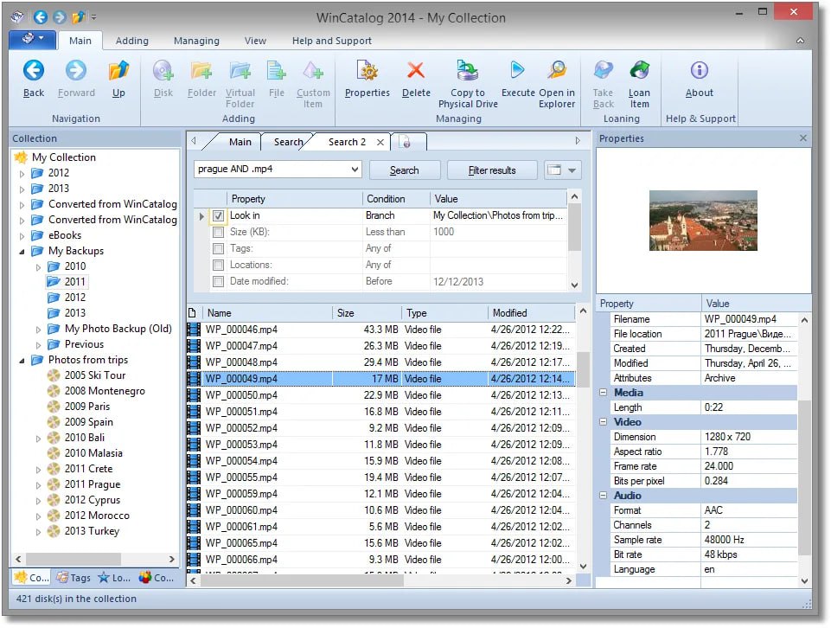Click the About info icon
The width and height of the screenshot is (831, 628).
point(699,72)
